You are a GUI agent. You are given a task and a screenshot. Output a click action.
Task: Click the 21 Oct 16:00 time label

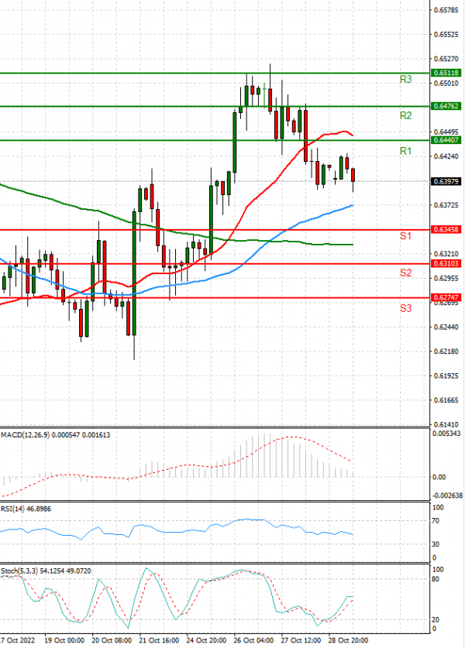(x=159, y=640)
